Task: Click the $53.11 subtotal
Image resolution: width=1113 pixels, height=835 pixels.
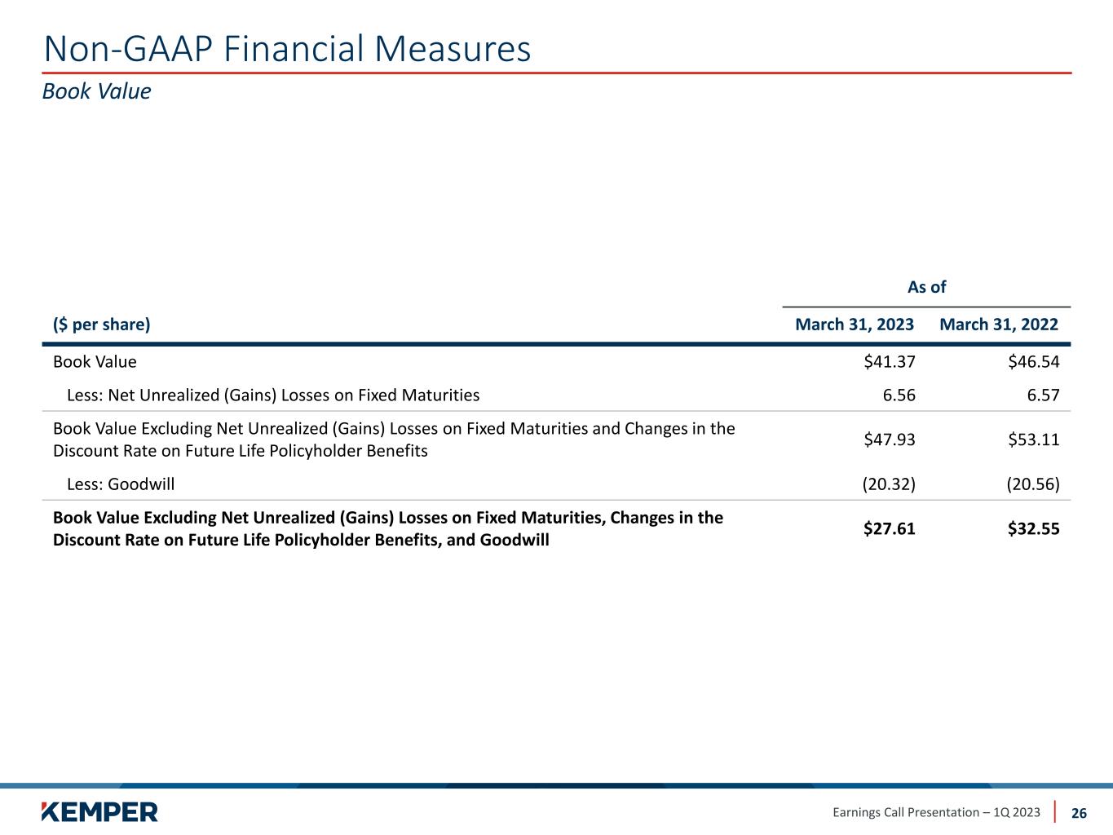Action: pos(1034,440)
